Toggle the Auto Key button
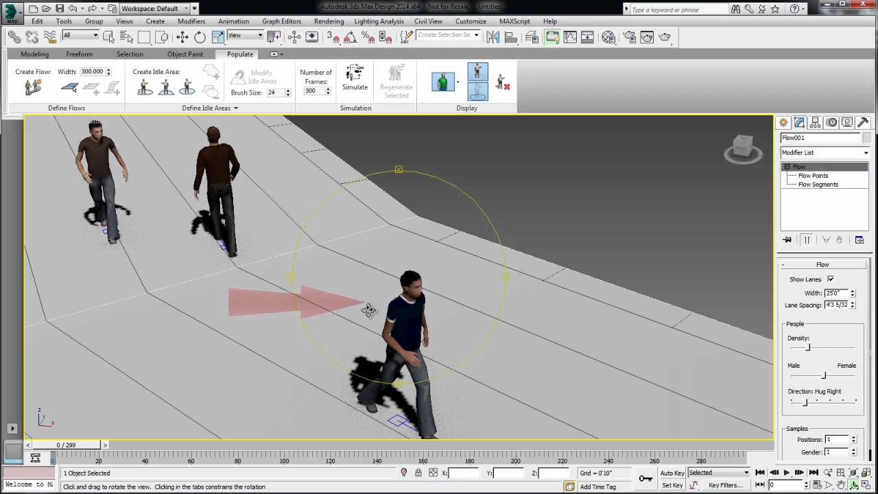Viewport: 878px width, 494px height. [672, 473]
